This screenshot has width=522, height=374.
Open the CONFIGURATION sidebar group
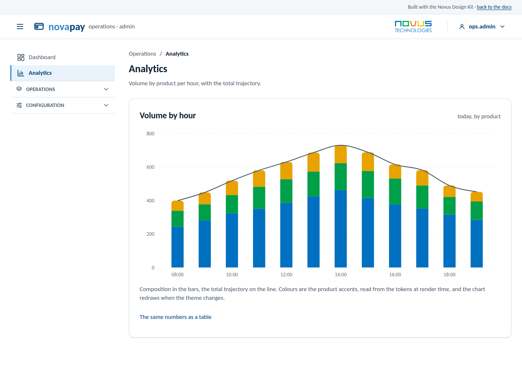click(63, 105)
